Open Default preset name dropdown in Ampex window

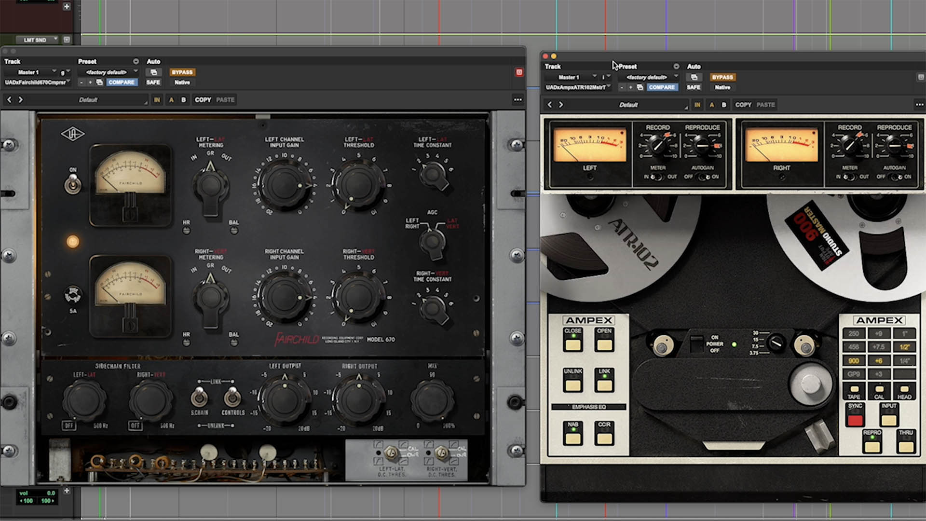coord(628,105)
